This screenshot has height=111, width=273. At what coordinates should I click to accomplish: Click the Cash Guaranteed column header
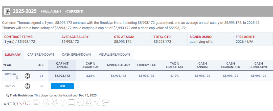pyautogui.click(x=231, y=65)
